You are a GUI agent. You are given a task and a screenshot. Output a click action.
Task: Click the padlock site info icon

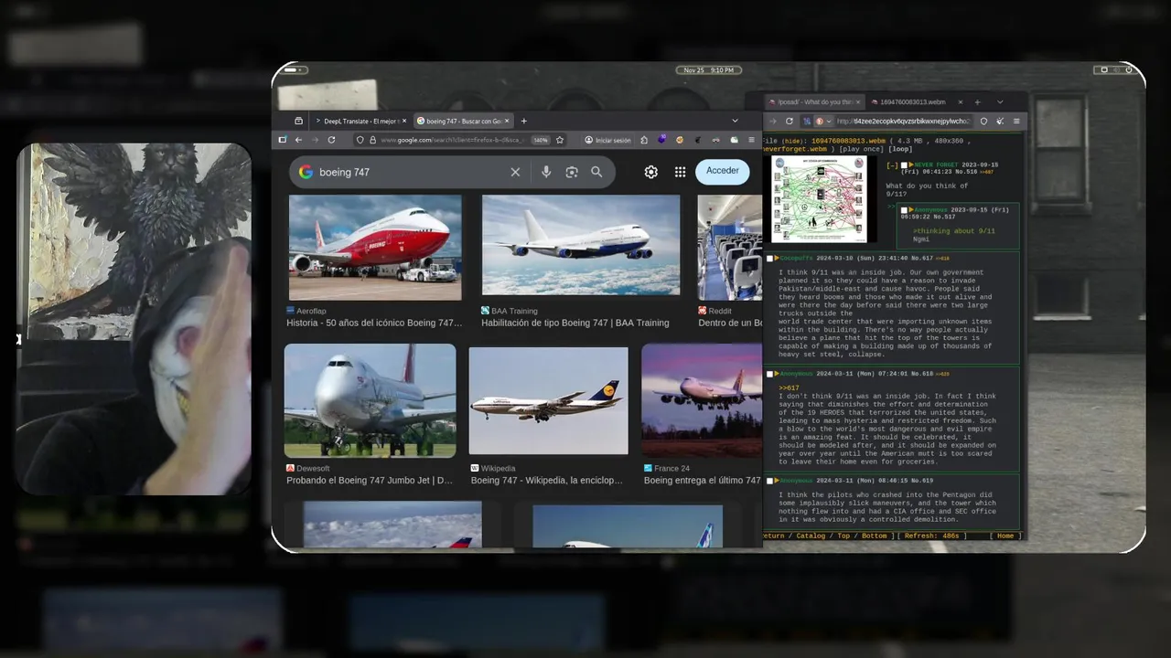[373, 140]
